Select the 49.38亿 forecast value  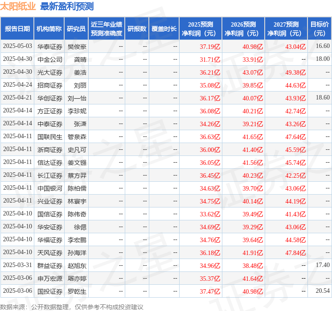295,72
